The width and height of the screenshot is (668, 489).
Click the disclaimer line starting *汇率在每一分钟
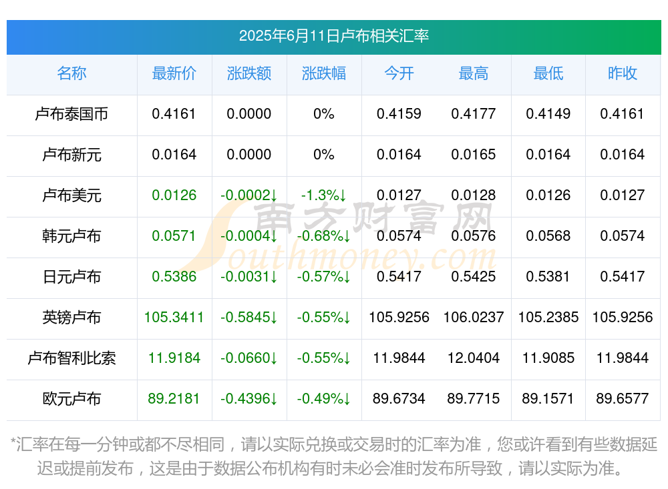pos(333,444)
